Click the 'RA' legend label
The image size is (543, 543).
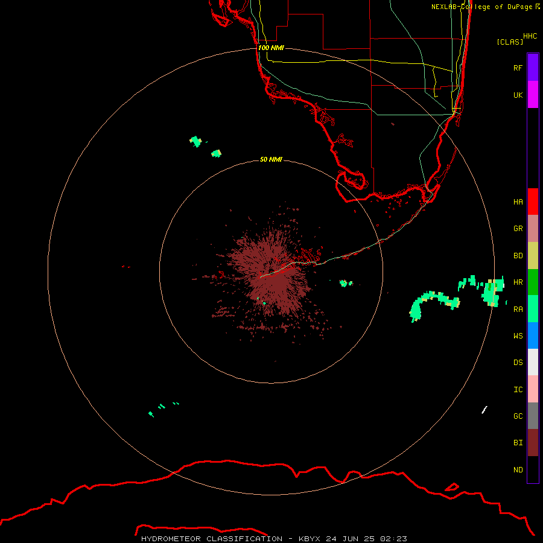point(518,310)
